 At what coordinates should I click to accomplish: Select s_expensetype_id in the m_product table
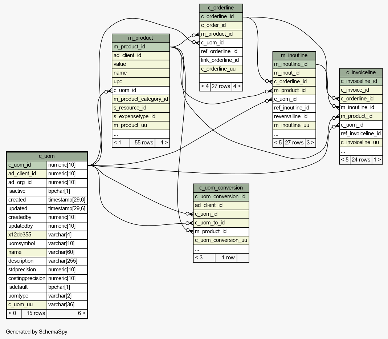click(x=140, y=117)
